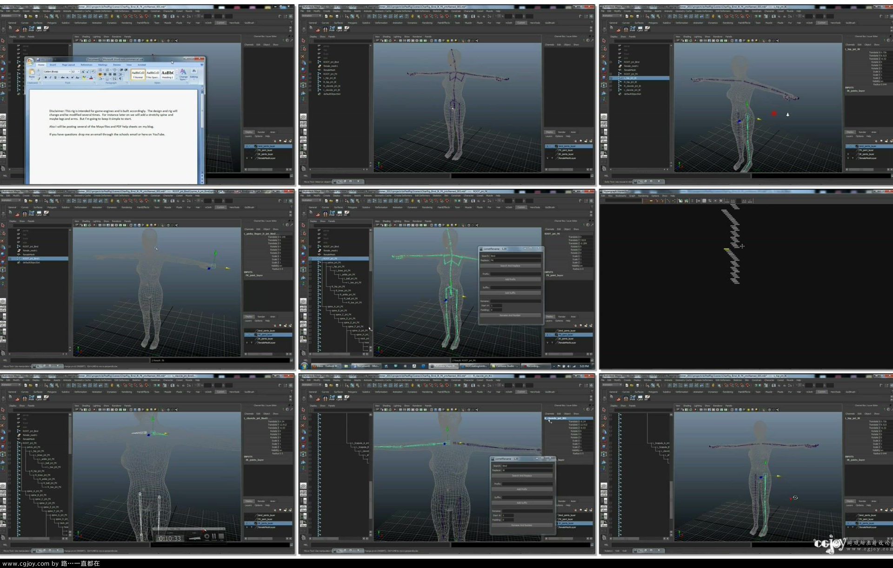Click the FK_joint_layer color box in the taskbar frame
Image resolution: width=893 pixels, height=568 pixels.
coord(556,335)
